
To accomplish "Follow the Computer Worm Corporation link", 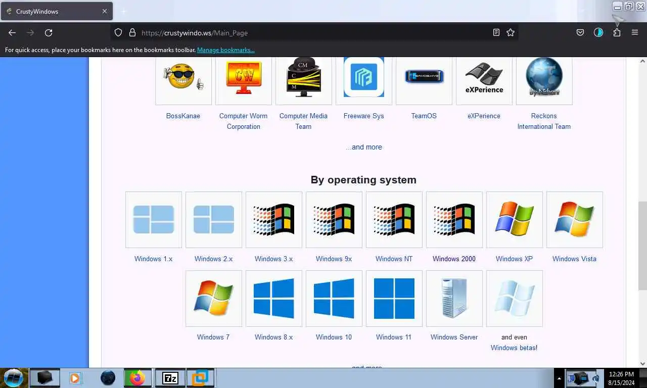I will [x=243, y=121].
